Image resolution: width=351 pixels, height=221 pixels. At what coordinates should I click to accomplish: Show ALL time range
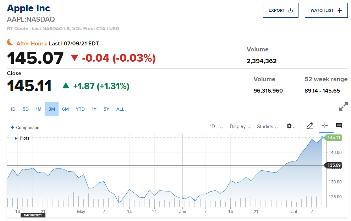point(120,109)
